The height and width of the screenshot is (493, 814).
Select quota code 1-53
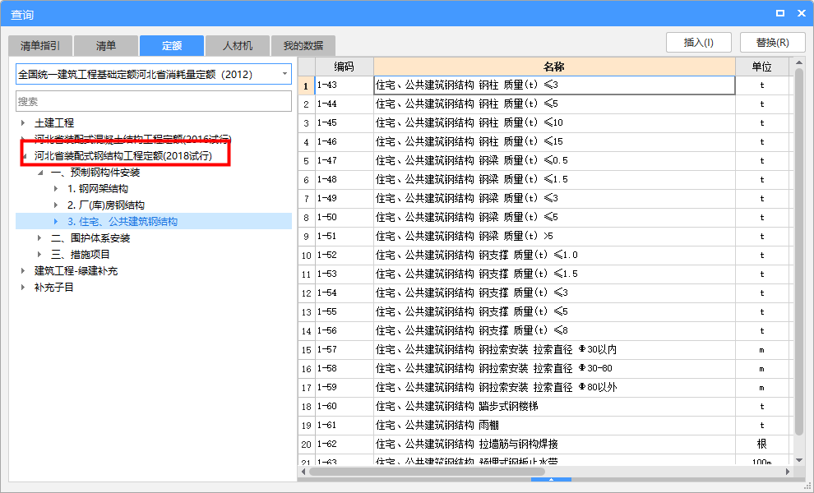(345, 274)
